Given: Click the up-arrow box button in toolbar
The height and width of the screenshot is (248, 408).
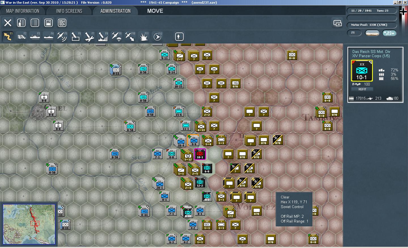Looking at the screenshot, I should click(x=179, y=37).
